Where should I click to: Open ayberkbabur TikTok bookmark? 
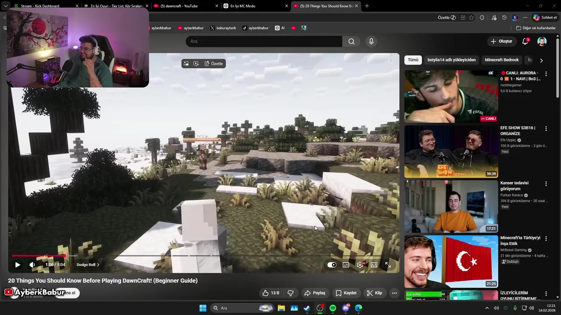point(255,28)
